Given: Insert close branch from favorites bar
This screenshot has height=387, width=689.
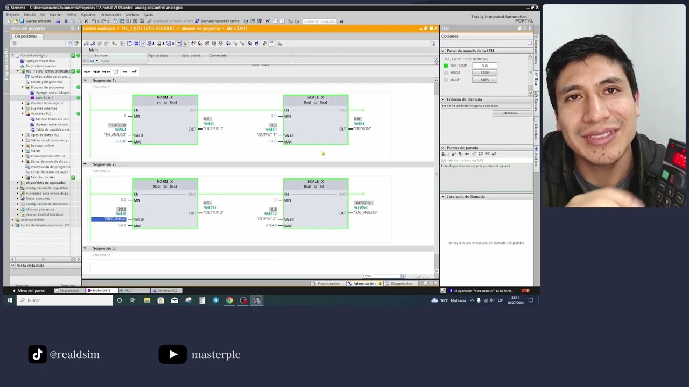Looking at the screenshot, I should click(x=134, y=71).
